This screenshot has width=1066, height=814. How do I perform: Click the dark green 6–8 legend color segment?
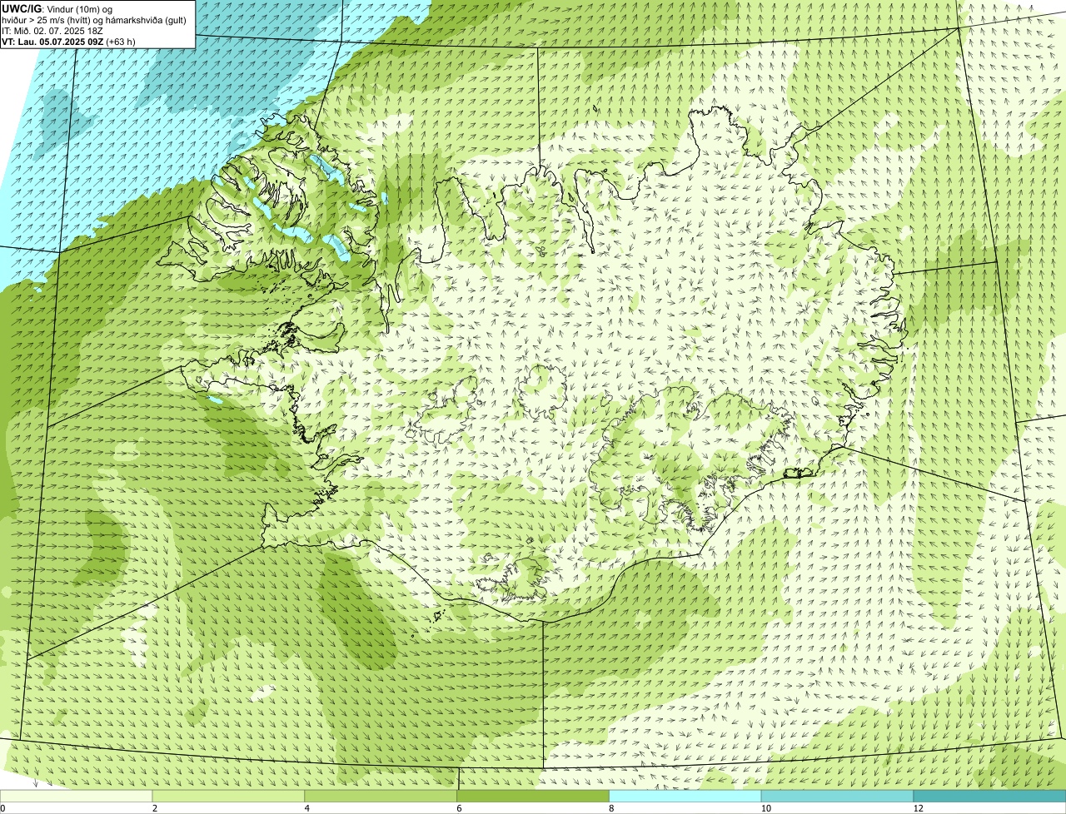[x=533, y=797]
